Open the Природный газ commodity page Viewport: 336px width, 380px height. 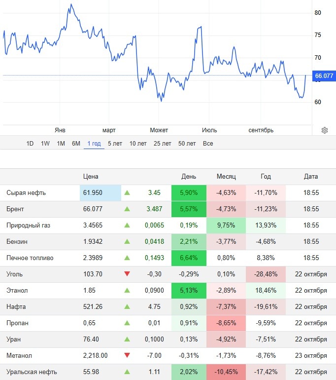(28, 226)
